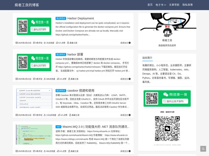Click 2025年2月21日 date on Maomi.MQ post
Screen dimensions: 209x156
(x=25, y=151)
